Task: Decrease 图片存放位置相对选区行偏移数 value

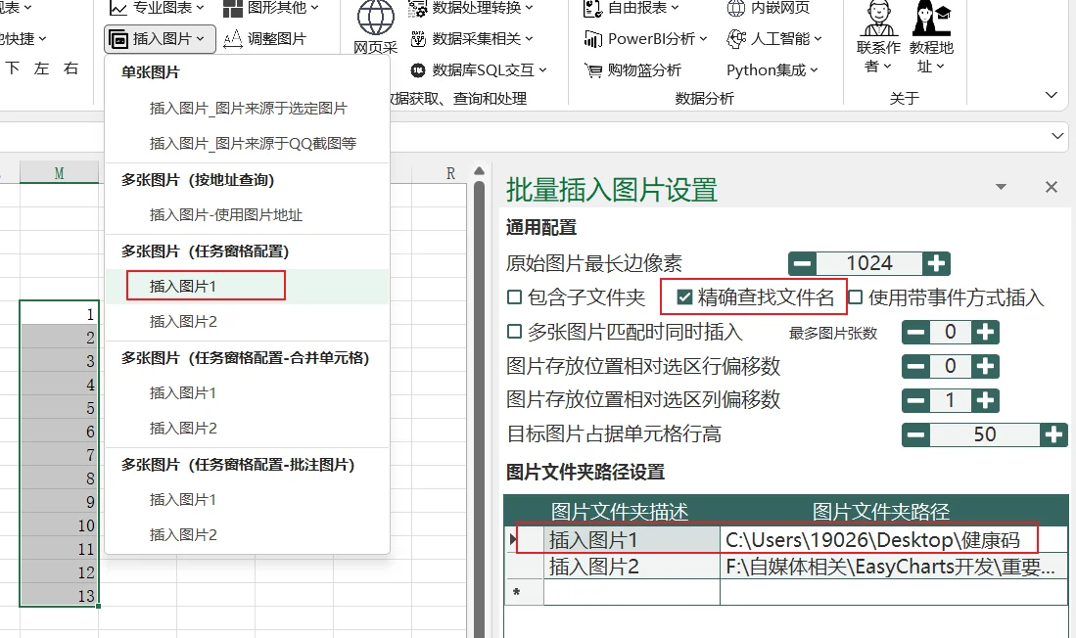Action: [916, 366]
